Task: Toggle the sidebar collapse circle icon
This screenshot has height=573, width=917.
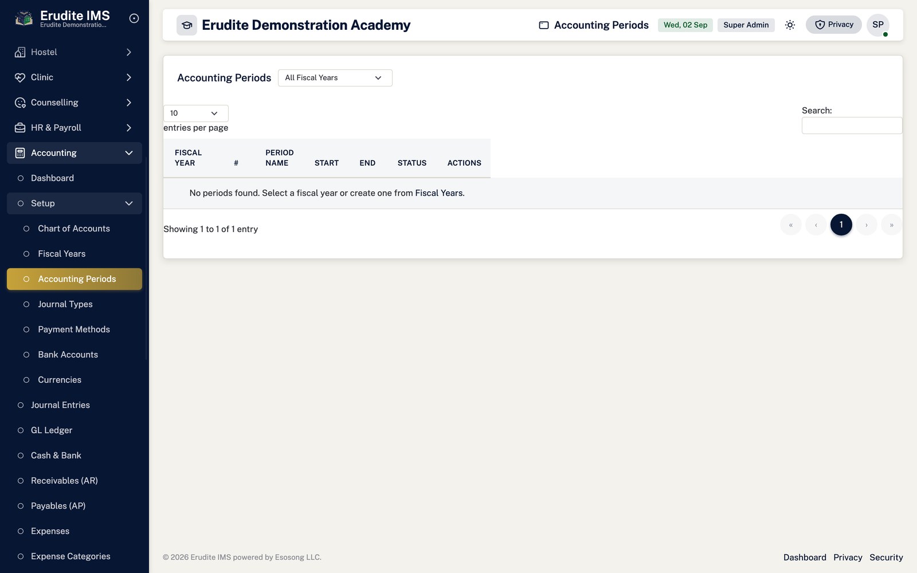Action: 134,18
